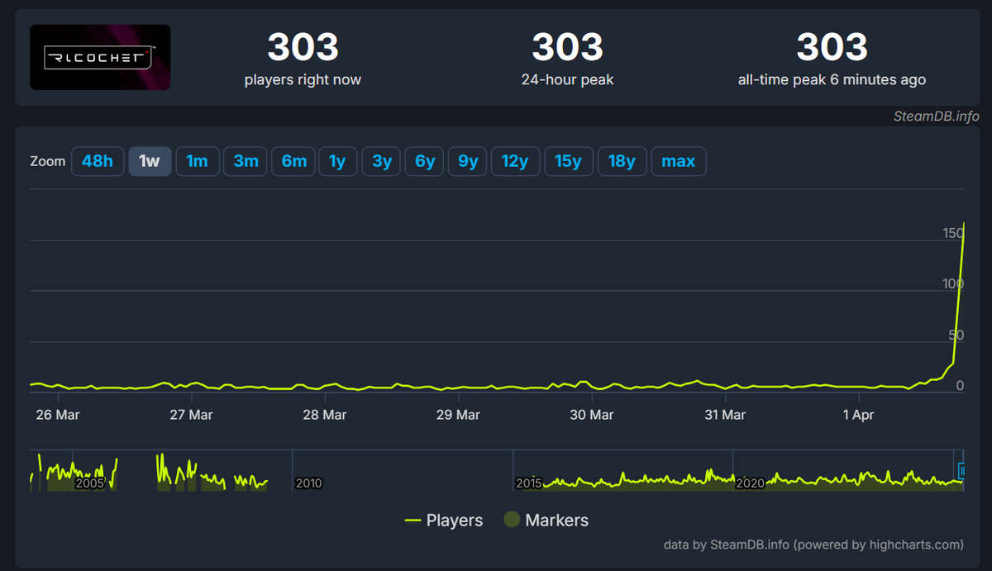Viewport: 992px width, 571px height.
Task: Select the 48h zoom range
Action: pos(98,161)
